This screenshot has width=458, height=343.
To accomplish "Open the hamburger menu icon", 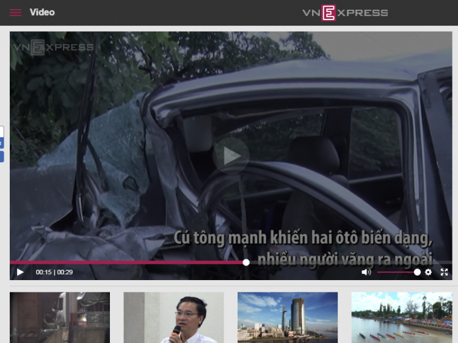I will tap(15, 13).
